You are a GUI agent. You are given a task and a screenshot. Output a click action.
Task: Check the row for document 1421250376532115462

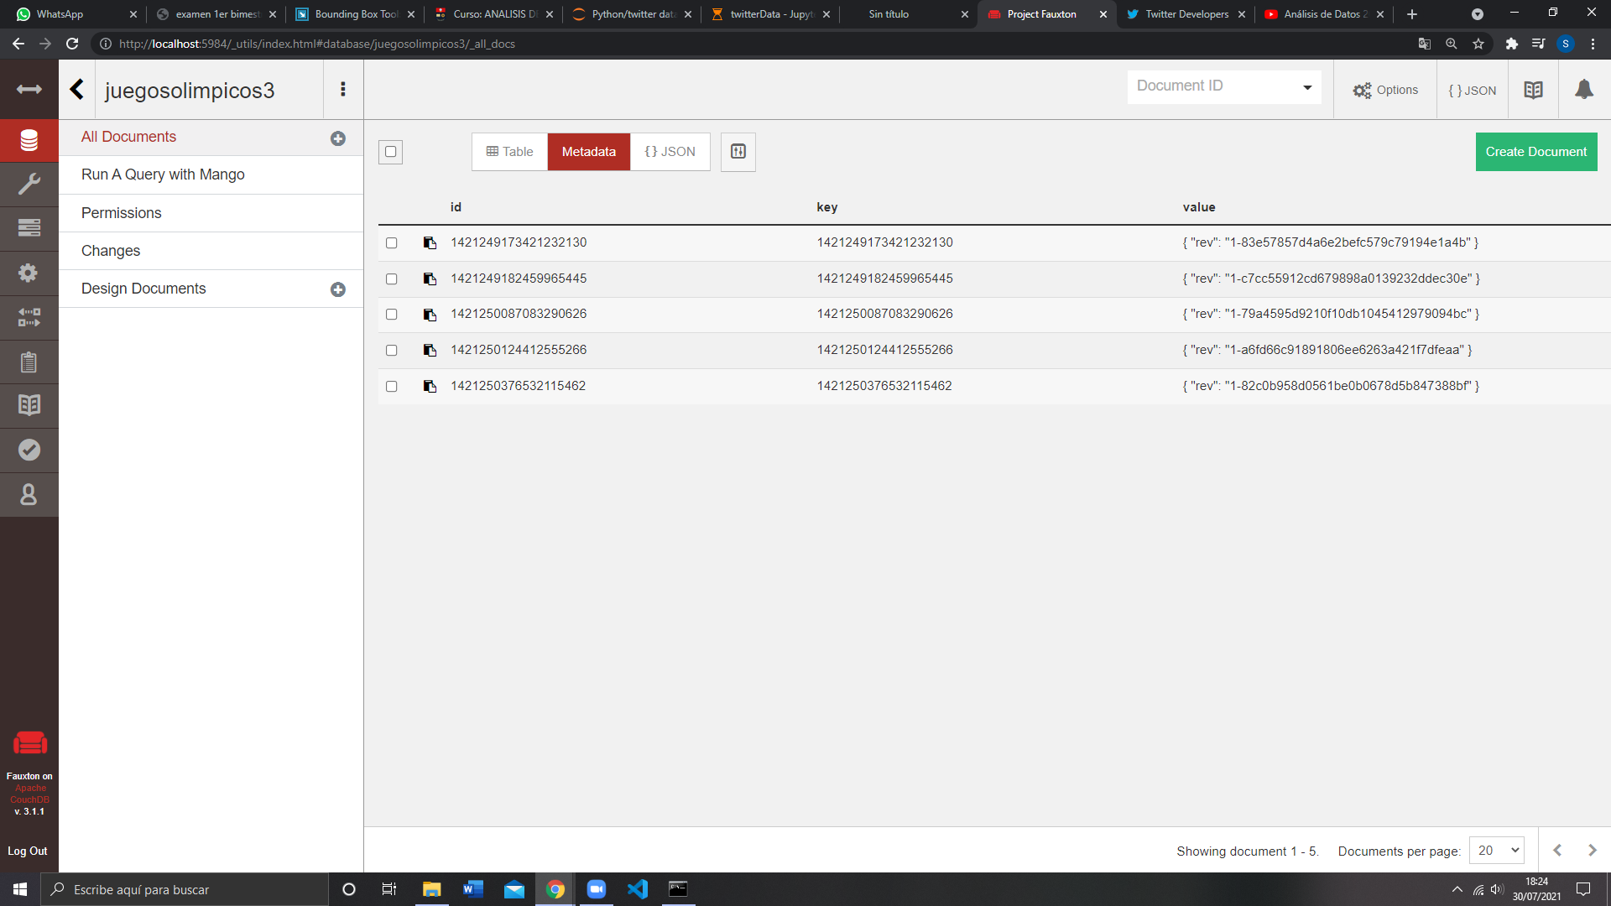pyautogui.click(x=392, y=387)
